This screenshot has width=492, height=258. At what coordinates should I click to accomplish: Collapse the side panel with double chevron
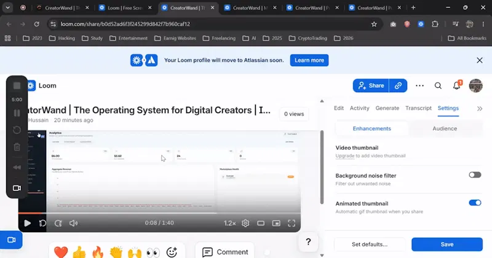(x=480, y=109)
